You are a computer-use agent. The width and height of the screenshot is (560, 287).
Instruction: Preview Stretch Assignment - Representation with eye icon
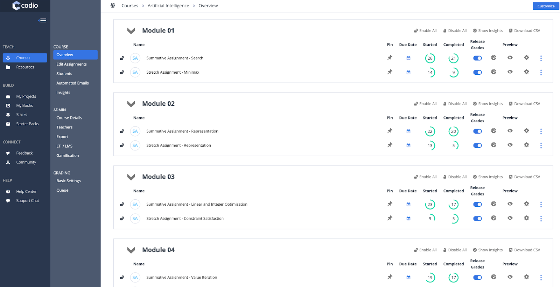pyautogui.click(x=510, y=145)
